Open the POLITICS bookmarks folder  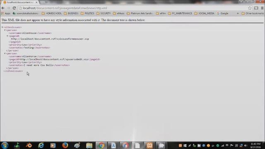[87, 13]
